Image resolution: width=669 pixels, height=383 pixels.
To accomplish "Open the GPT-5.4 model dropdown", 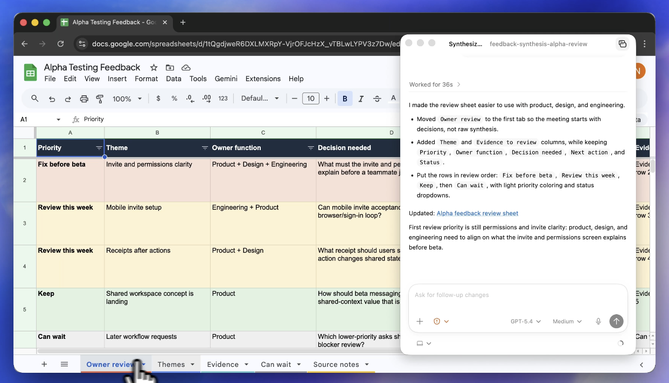I will [526, 321].
